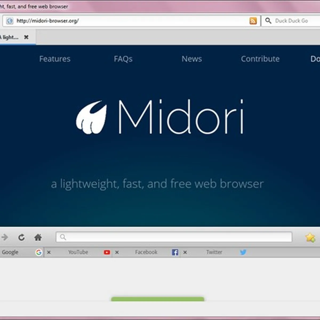The image size is (320, 320).
Task: Click the green button at page bottom
Action: coord(158,299)
